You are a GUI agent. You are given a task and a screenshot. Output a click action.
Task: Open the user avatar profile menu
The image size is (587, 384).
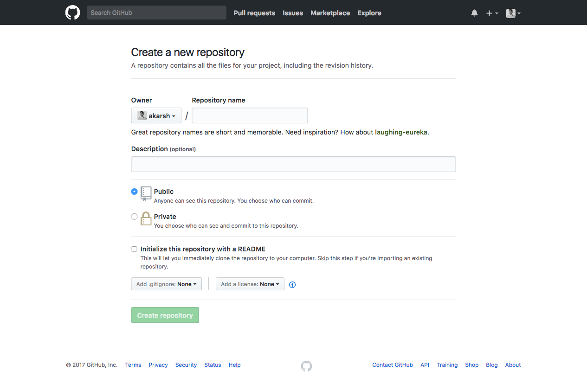[513, 13]
